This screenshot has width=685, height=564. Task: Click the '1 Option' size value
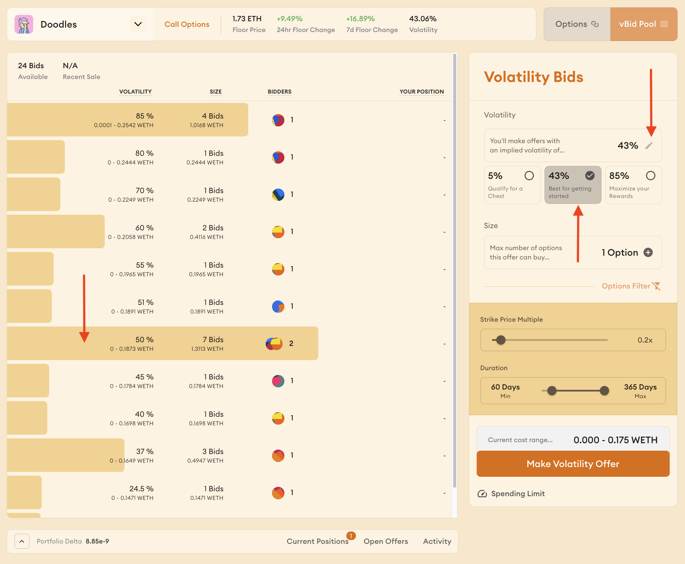pos(619,253)
